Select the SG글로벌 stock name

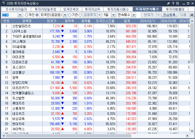[x=19, y=47]
